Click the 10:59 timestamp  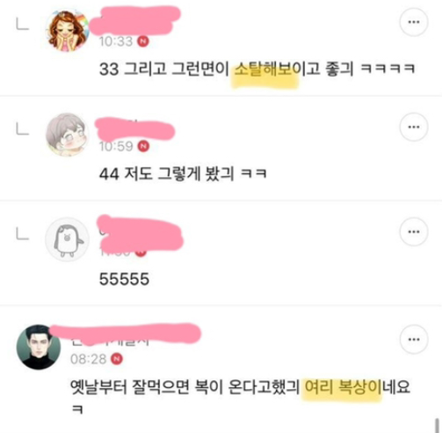click(x=116, y=146)
